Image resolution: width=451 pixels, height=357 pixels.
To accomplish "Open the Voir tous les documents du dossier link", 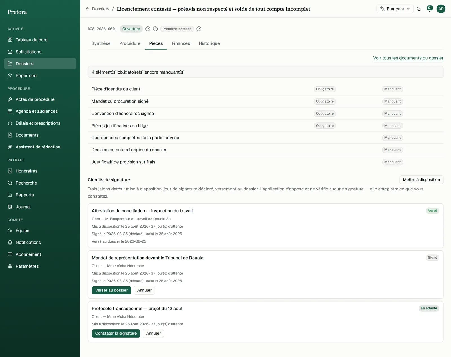I will point(408,58).
